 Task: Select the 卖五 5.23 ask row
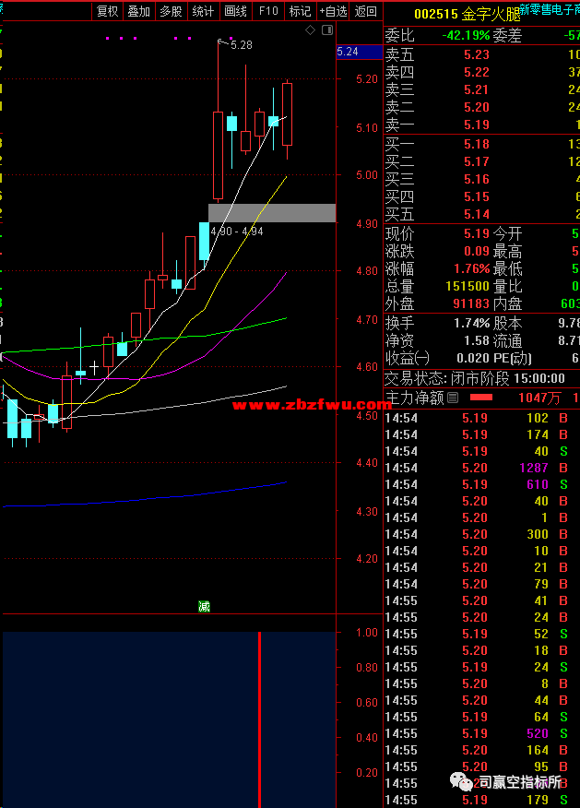tap(482, 54)
